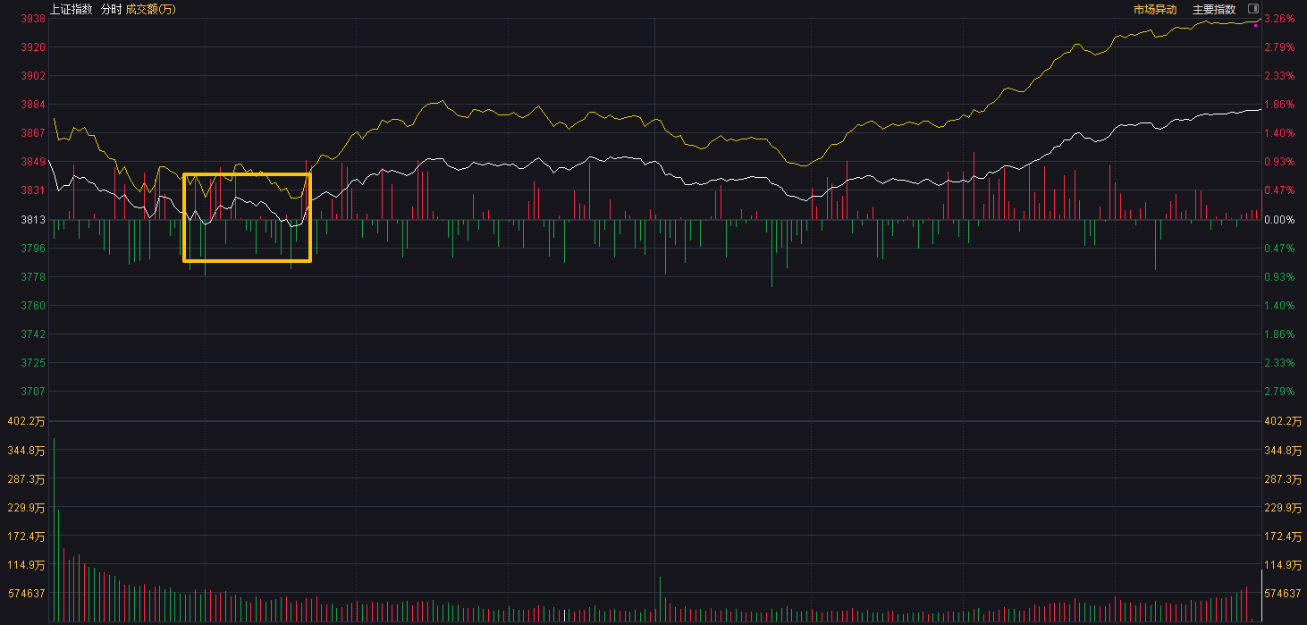
Task: Click the white final volume bar
Action: (1261, 595)
